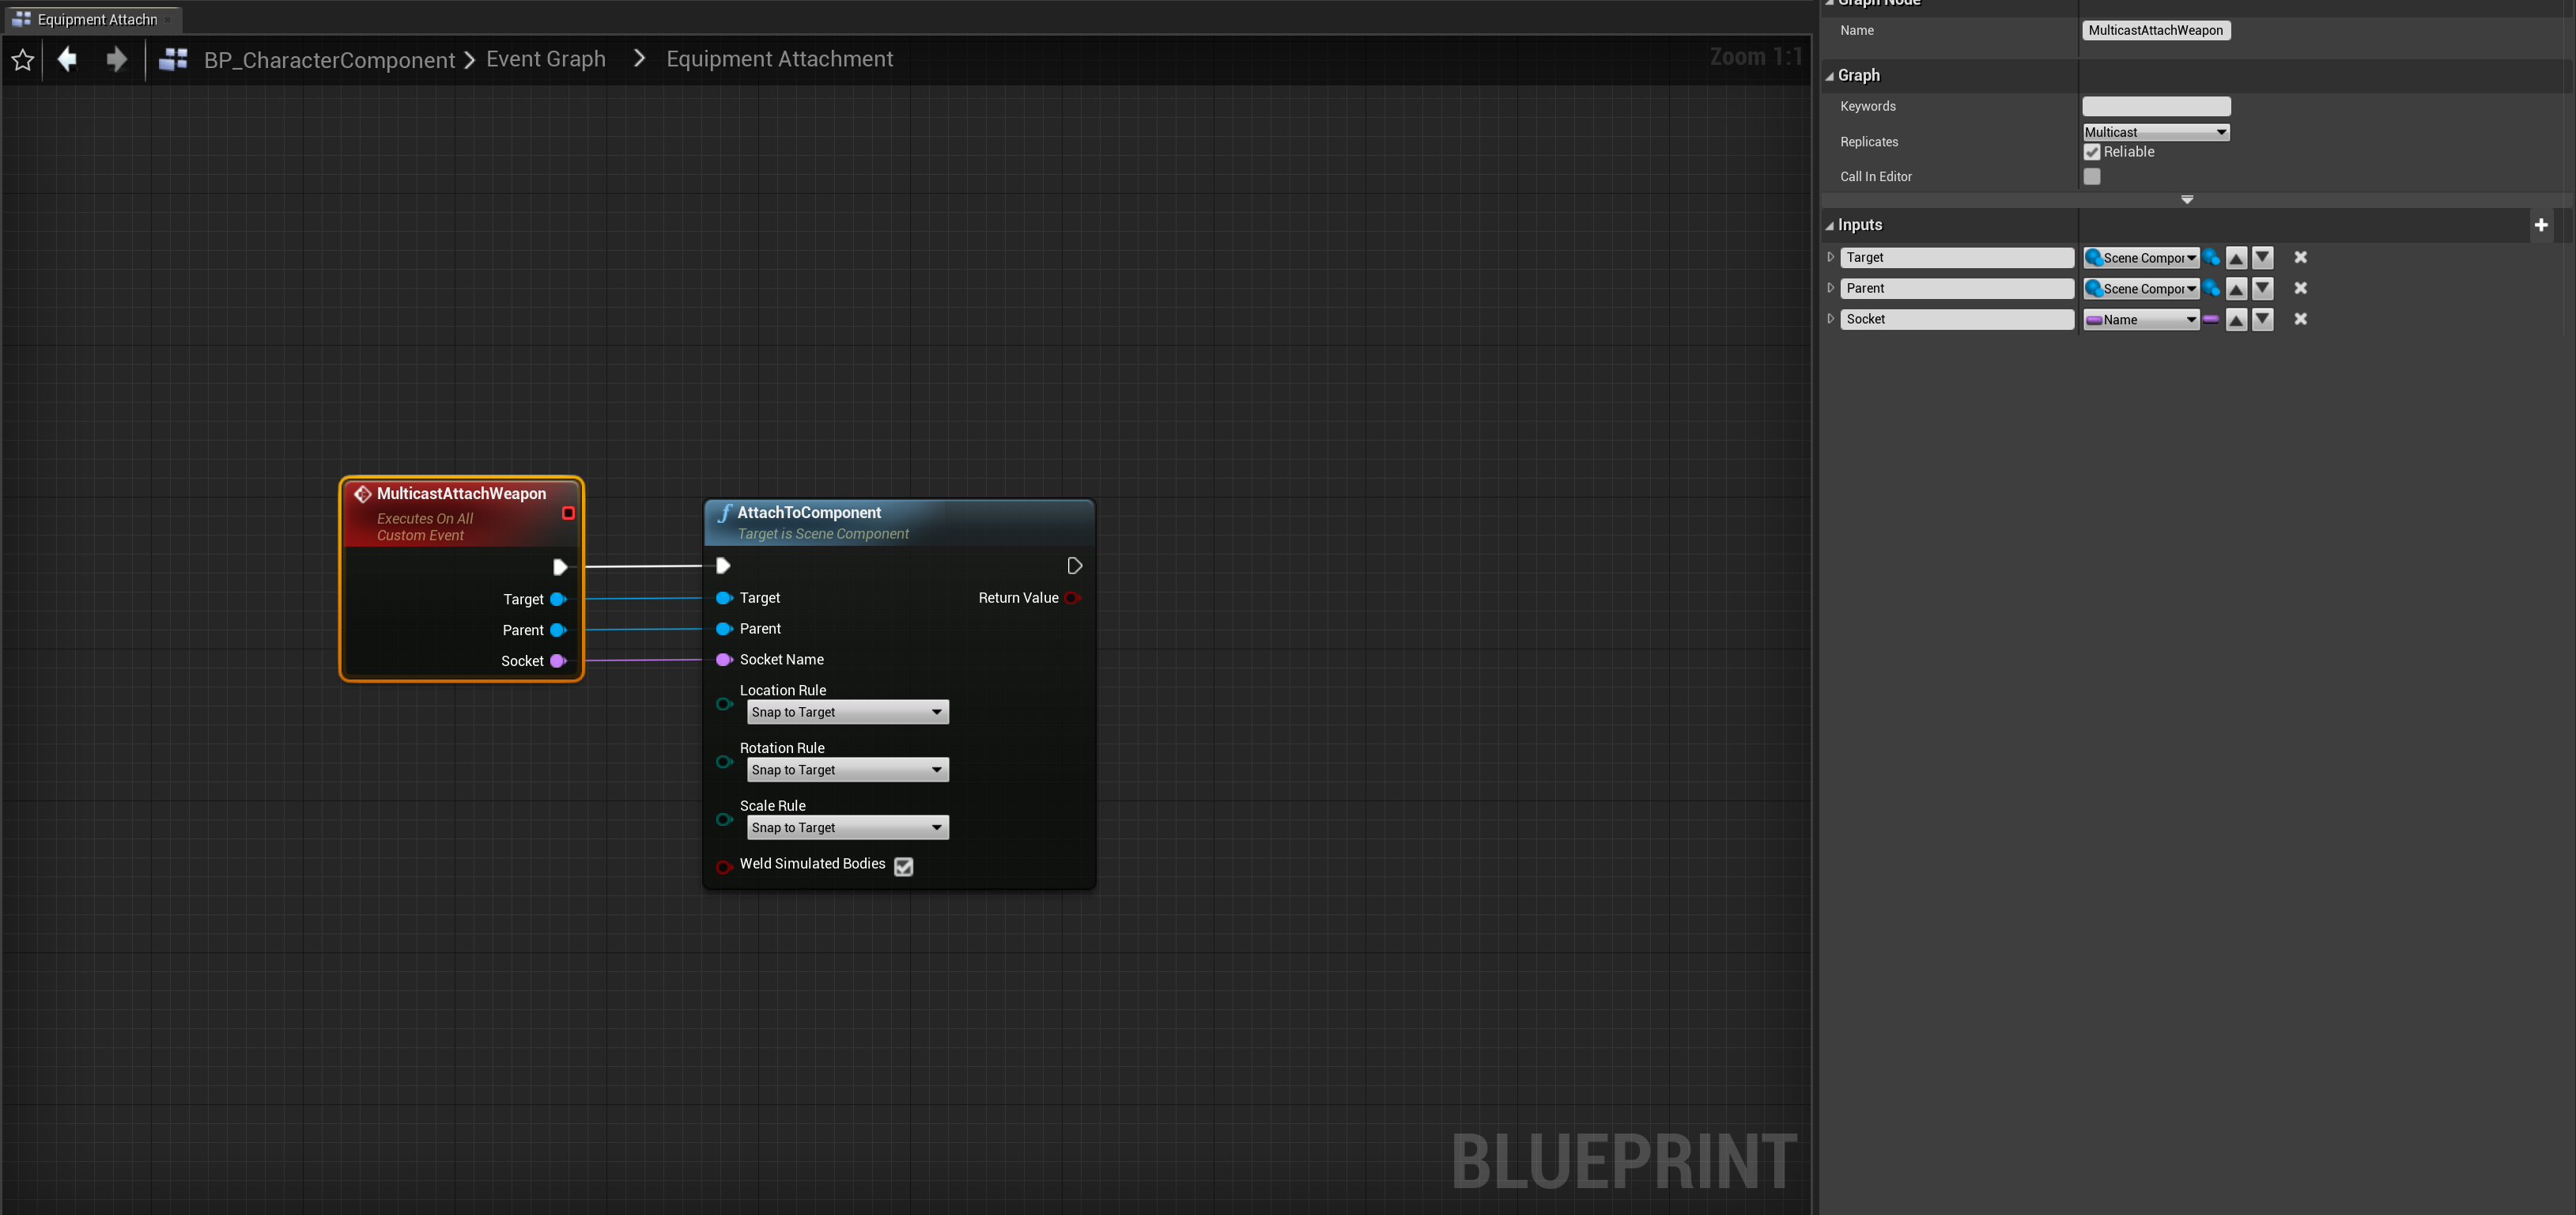Click the Keywords input field

2155,106
